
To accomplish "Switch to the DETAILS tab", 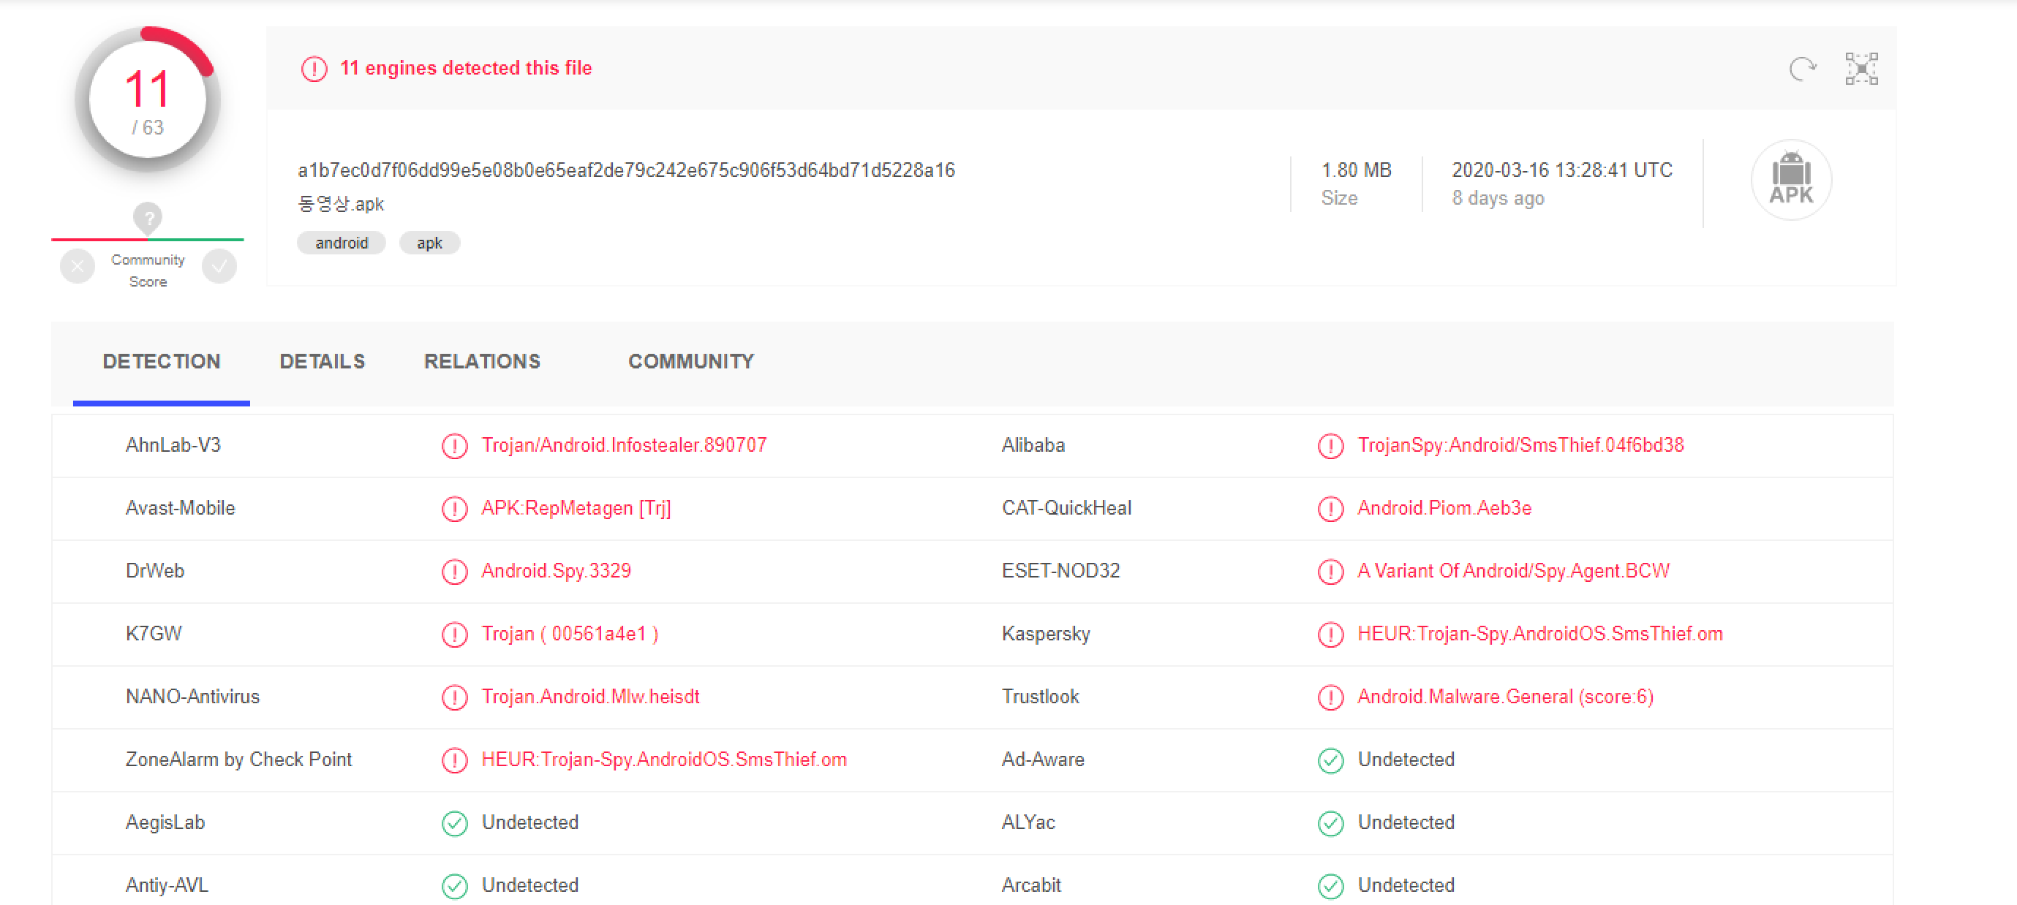I will coord(322,362).
